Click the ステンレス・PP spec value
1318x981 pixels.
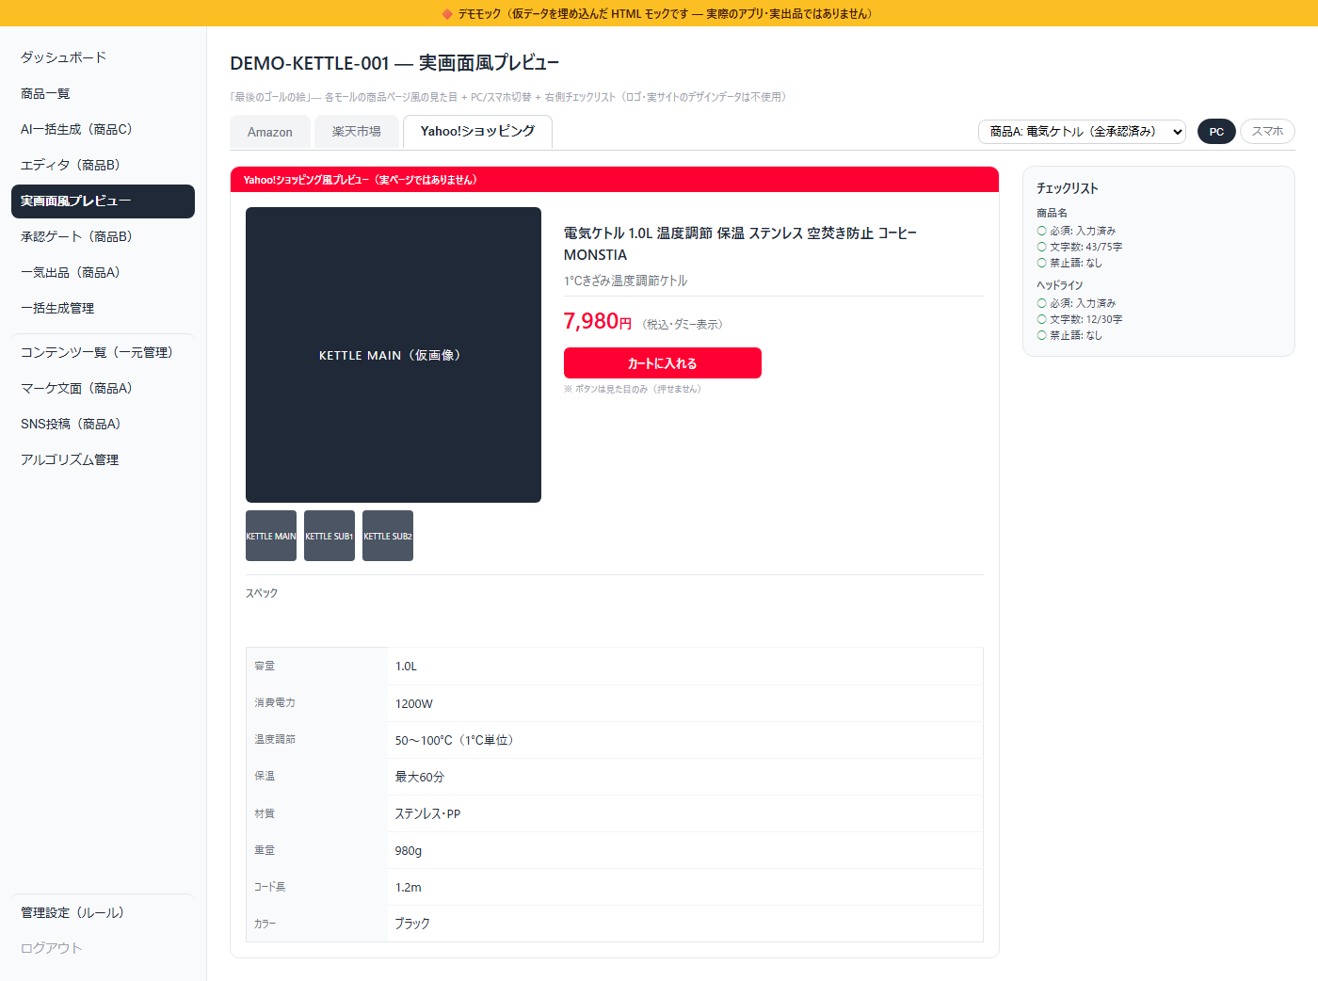(428, 813)
